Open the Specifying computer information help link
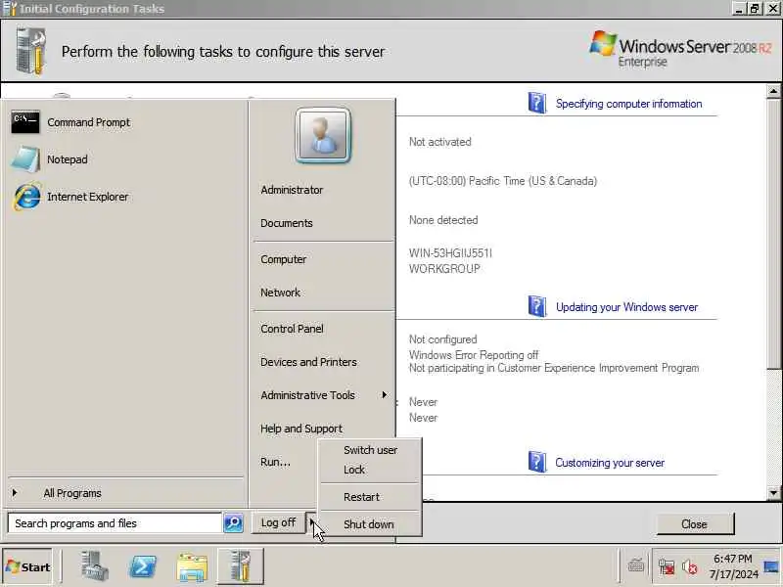The height and width of the screenshot is (587, 783). (628, 104)
